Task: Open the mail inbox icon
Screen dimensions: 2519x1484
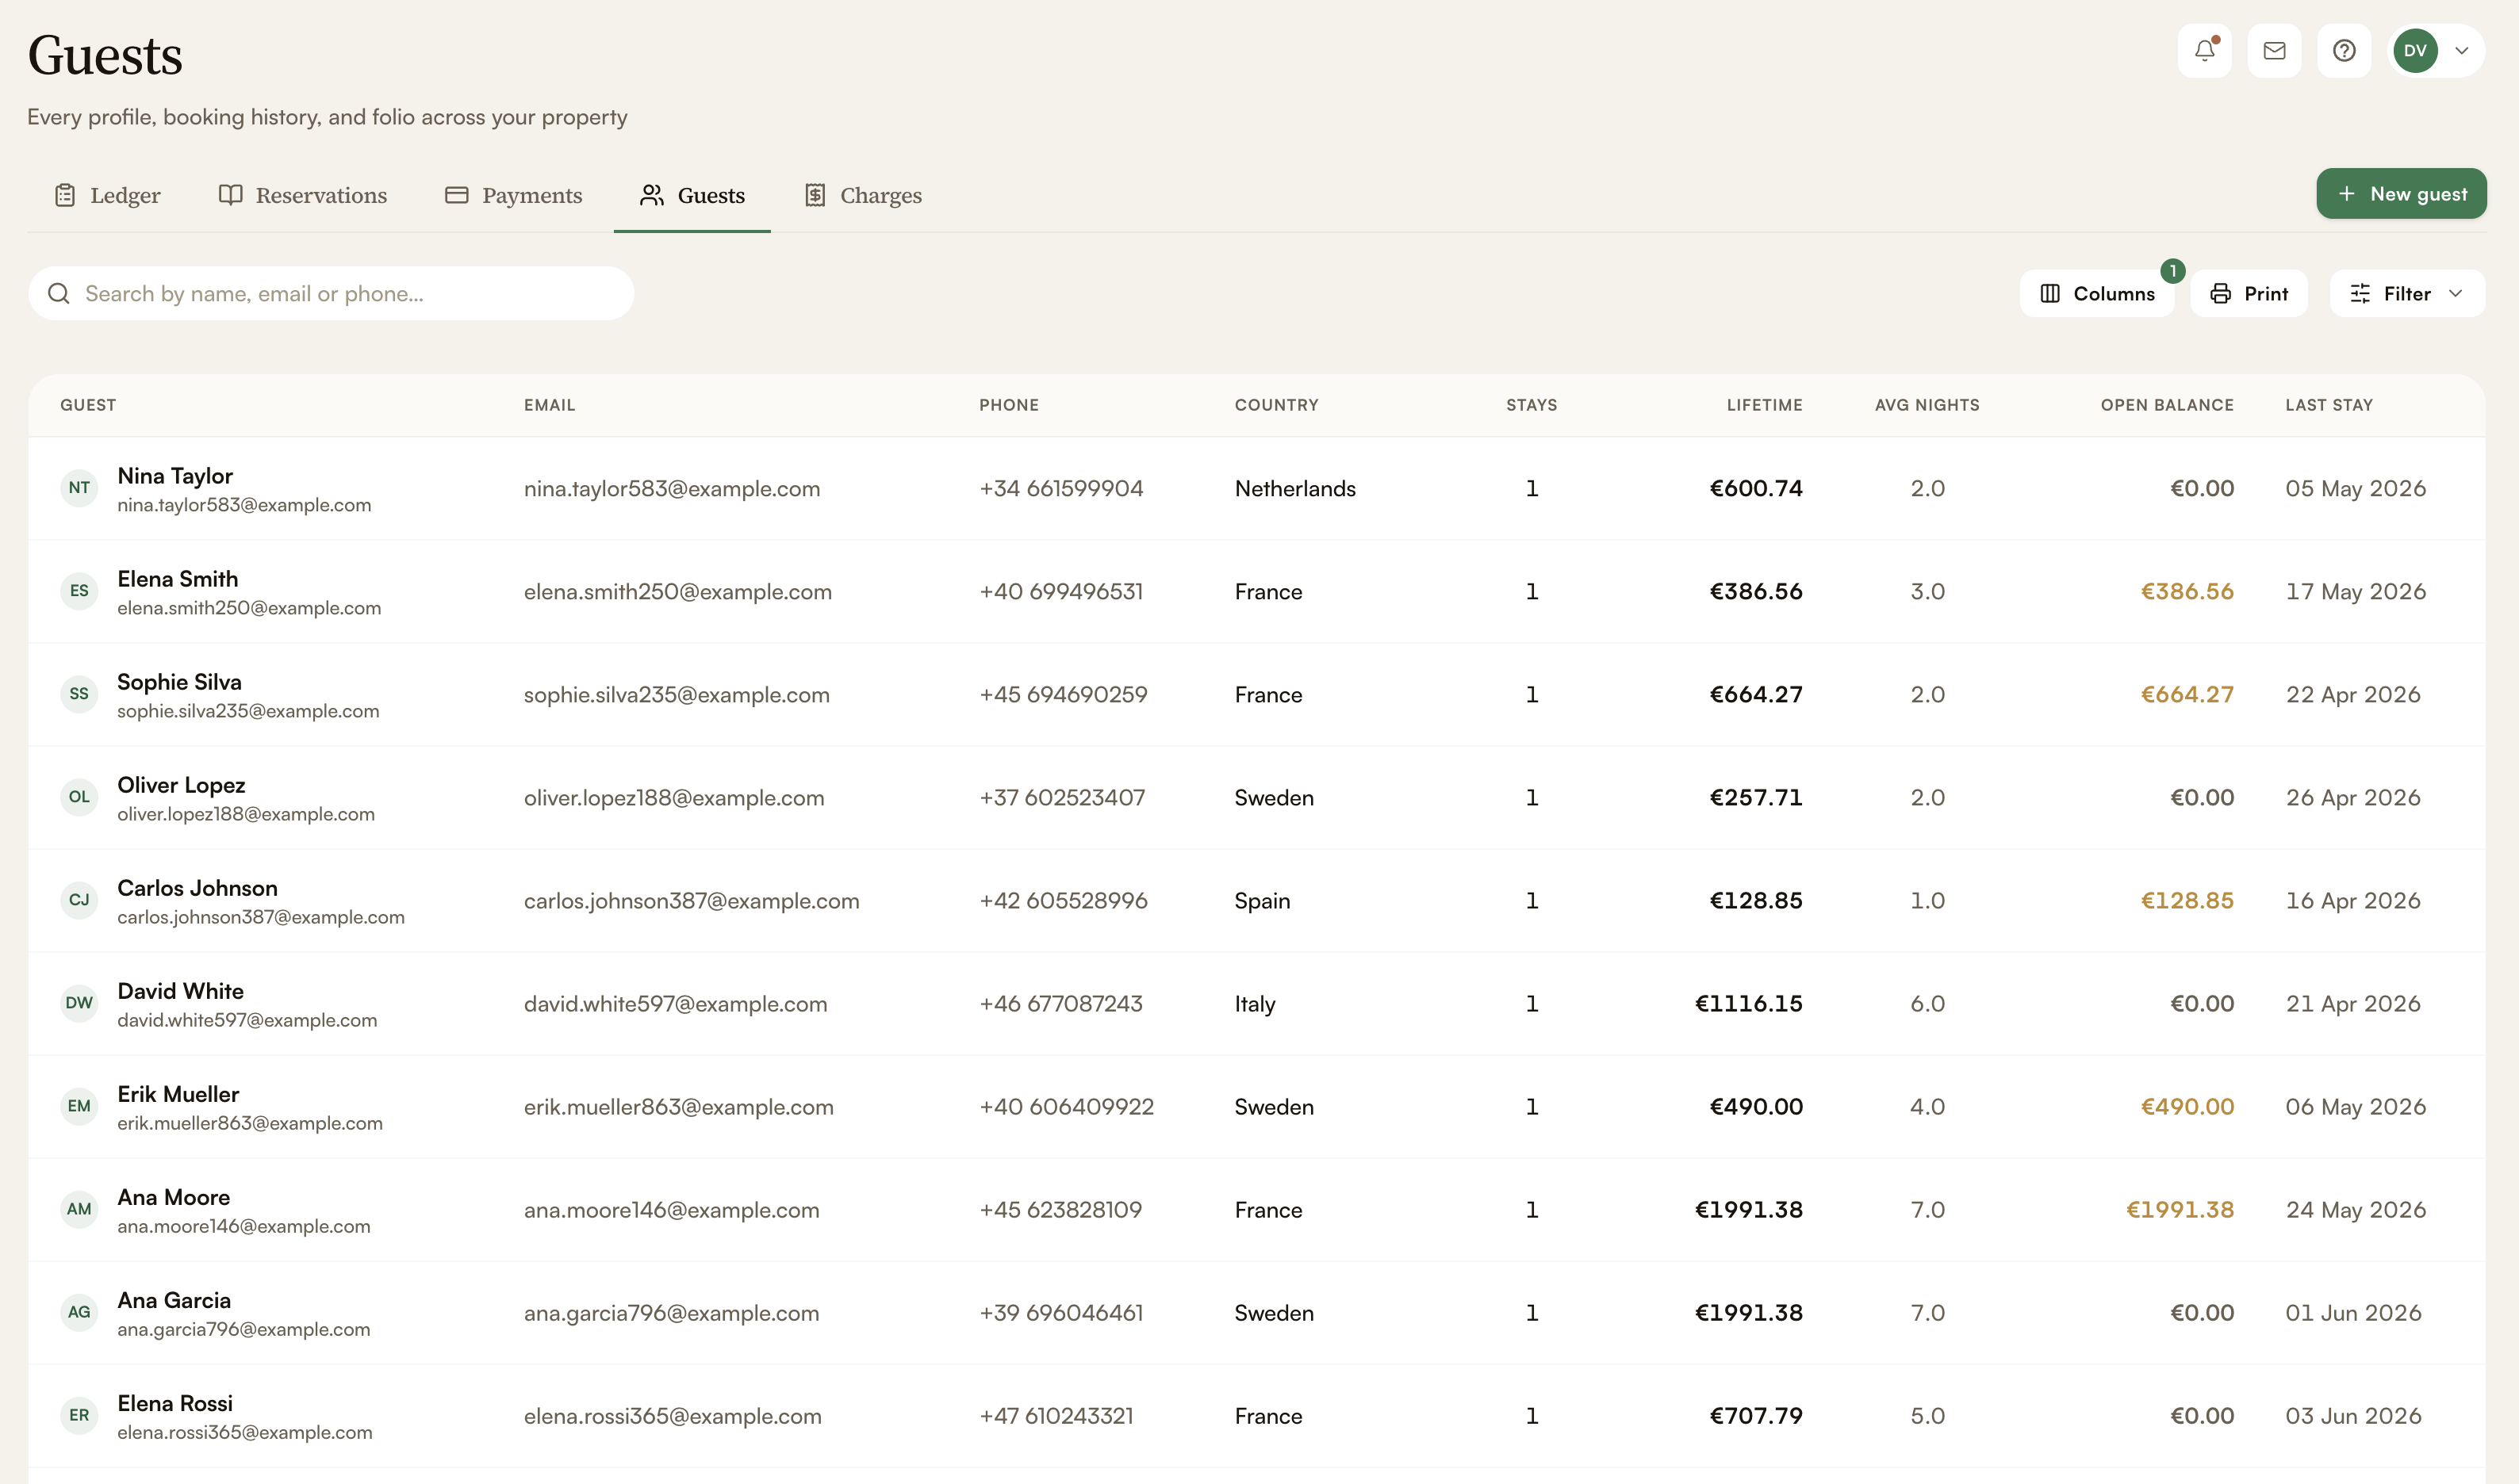Action: [x=2274, y=50]
